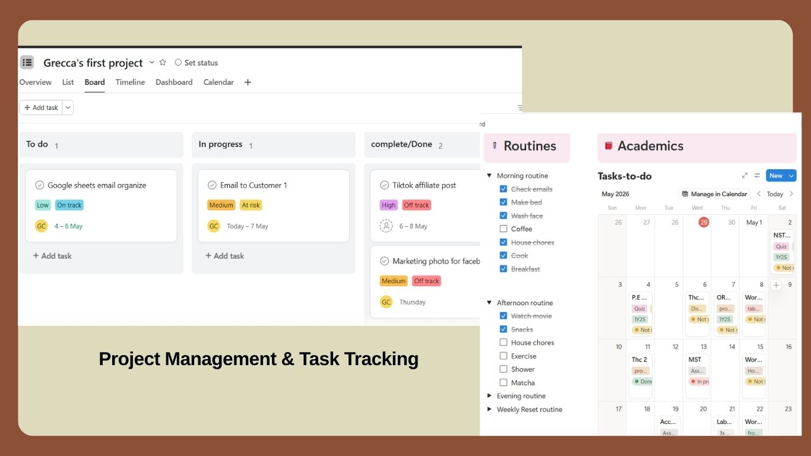Click the blue New button

pyautogui.click(x=776, y=176)
